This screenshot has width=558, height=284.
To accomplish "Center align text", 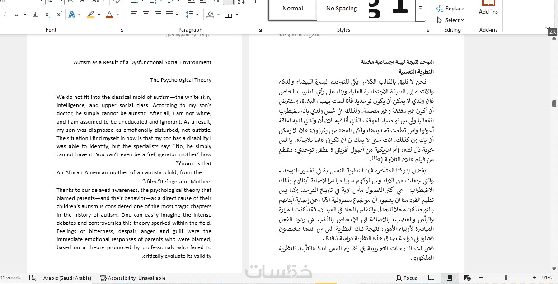I will (x=146, y=14).
